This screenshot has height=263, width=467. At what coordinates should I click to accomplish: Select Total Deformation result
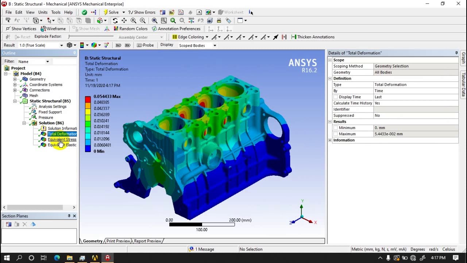[x=62, y=134]
